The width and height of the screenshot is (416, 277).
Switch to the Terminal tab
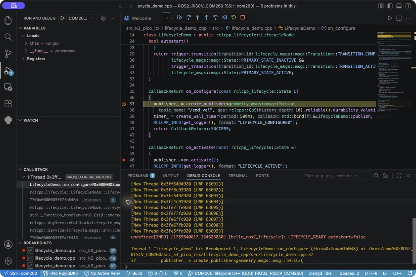point(238,176)
